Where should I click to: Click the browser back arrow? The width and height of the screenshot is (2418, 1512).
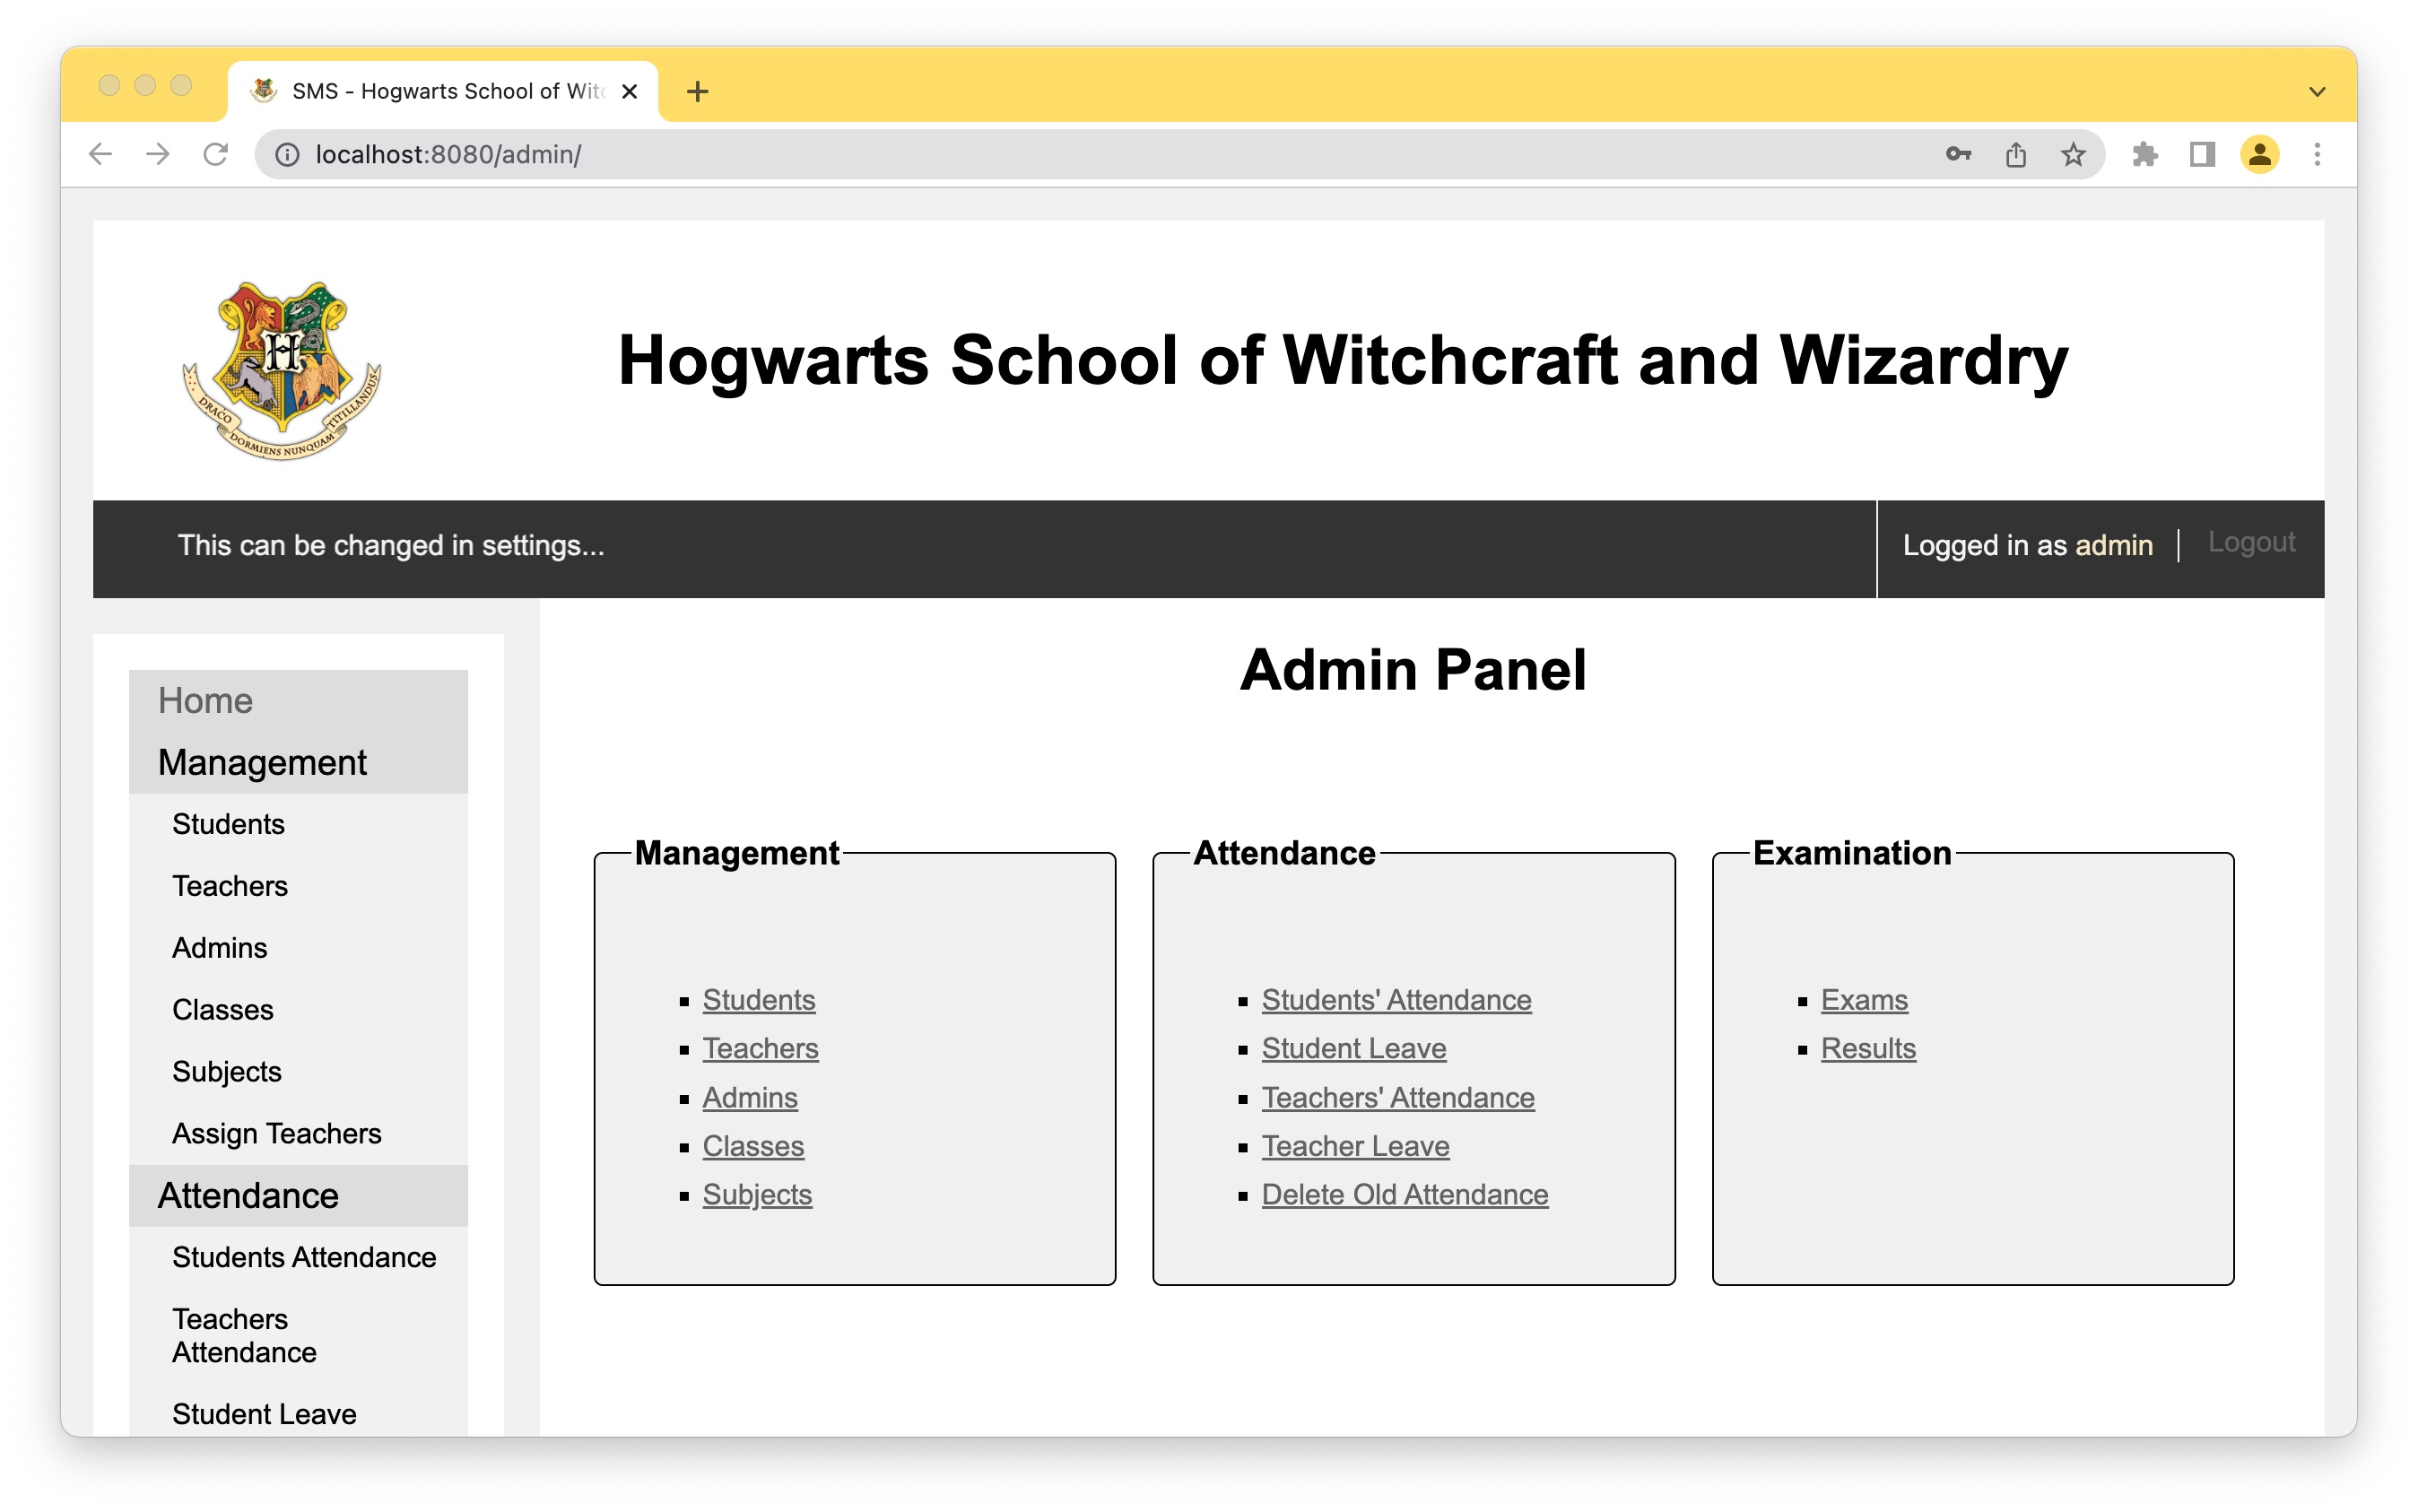point(100,154)
